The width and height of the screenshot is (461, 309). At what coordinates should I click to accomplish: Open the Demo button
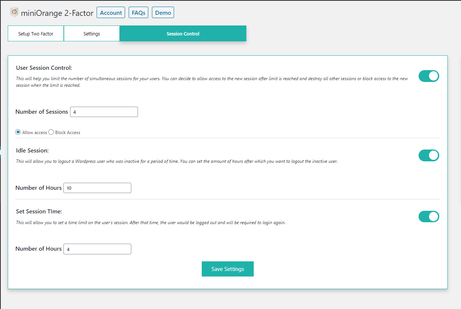tap(163, 13)
